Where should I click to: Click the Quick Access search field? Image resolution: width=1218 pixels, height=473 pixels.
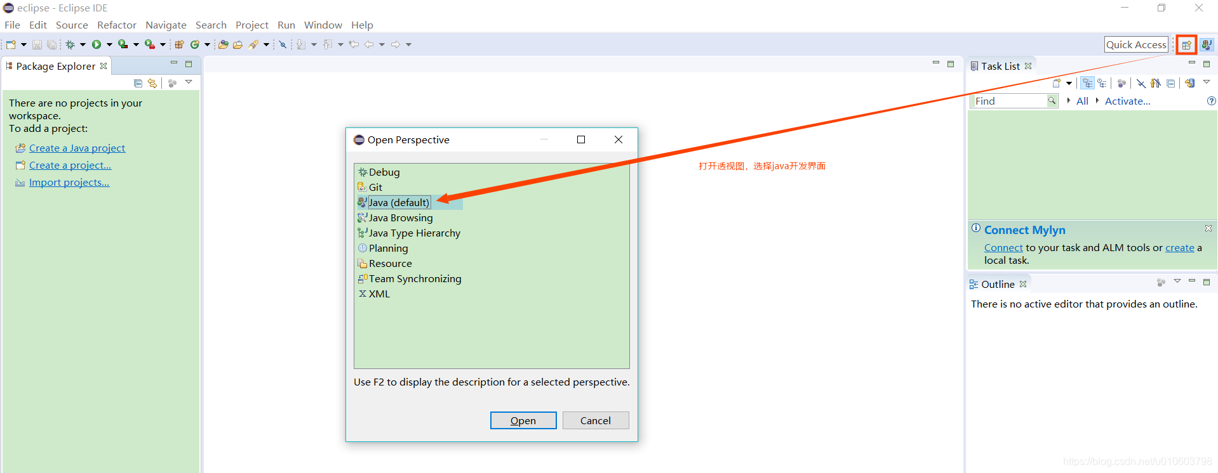pyautogui.click(x=1136, y=44)
